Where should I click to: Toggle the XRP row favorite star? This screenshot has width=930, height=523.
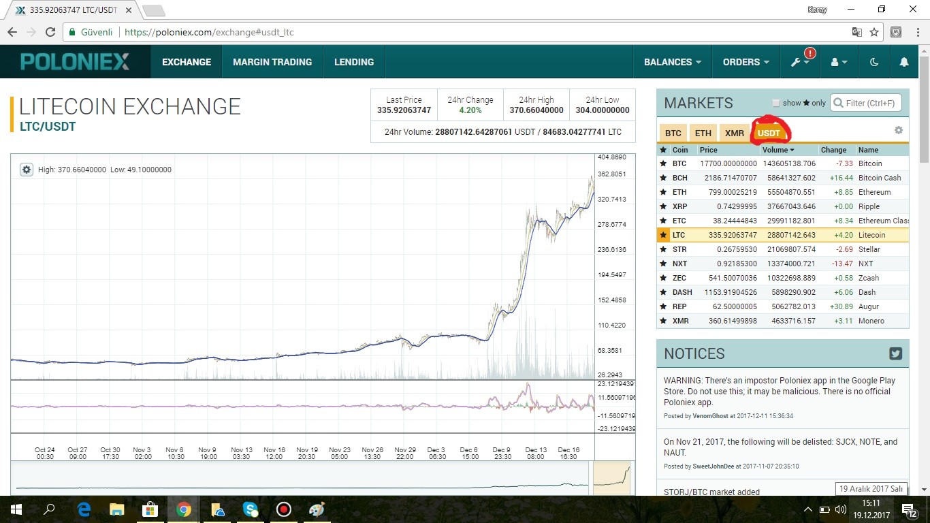[663, 206]
